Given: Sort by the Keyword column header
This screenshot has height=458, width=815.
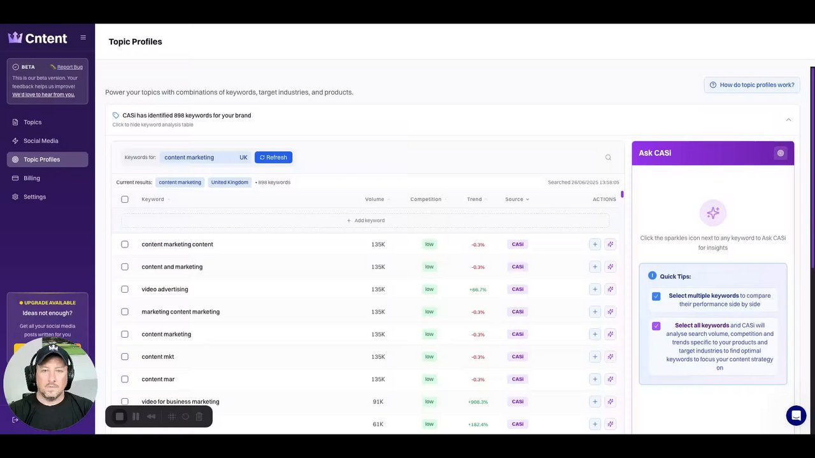Looking at the screenshot, I should [155, 199].
